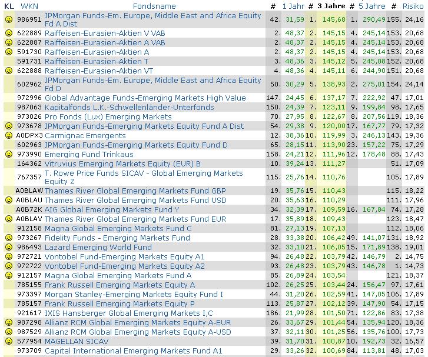Open Thames River Global Emerging Markets Fund USD
Screen dimensions: 428x357
[135, 200]
